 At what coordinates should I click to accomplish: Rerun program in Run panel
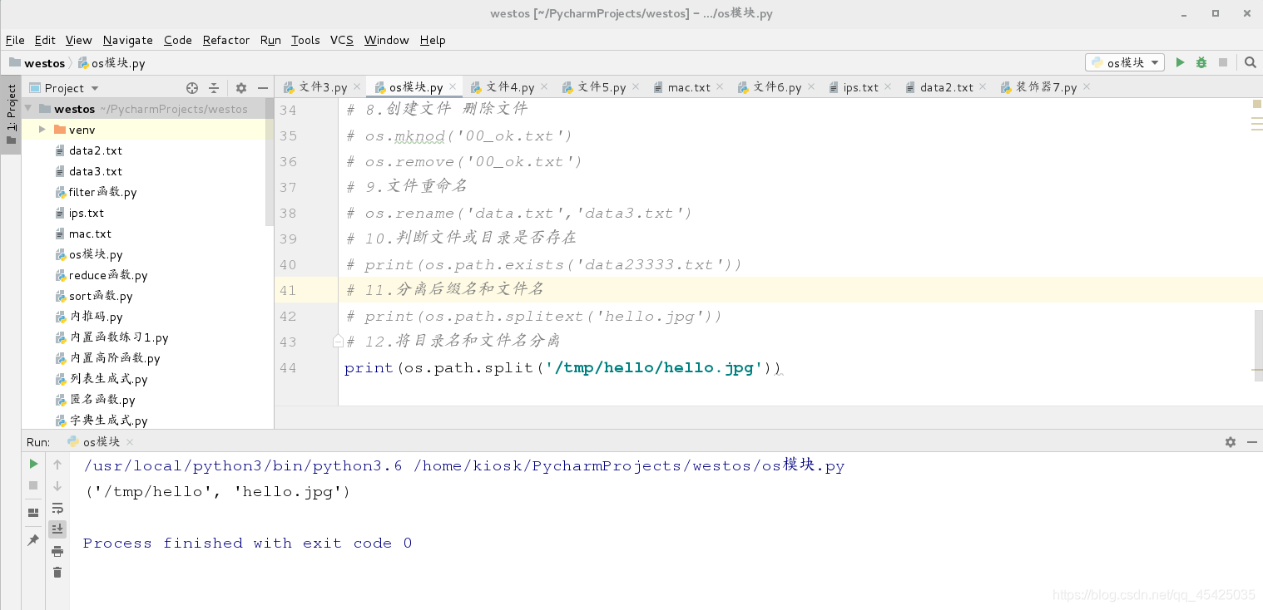(x=33, y=464)
